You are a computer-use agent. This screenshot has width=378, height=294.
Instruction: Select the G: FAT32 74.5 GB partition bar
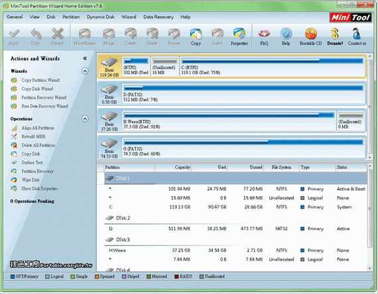click(x=243, y=148)
